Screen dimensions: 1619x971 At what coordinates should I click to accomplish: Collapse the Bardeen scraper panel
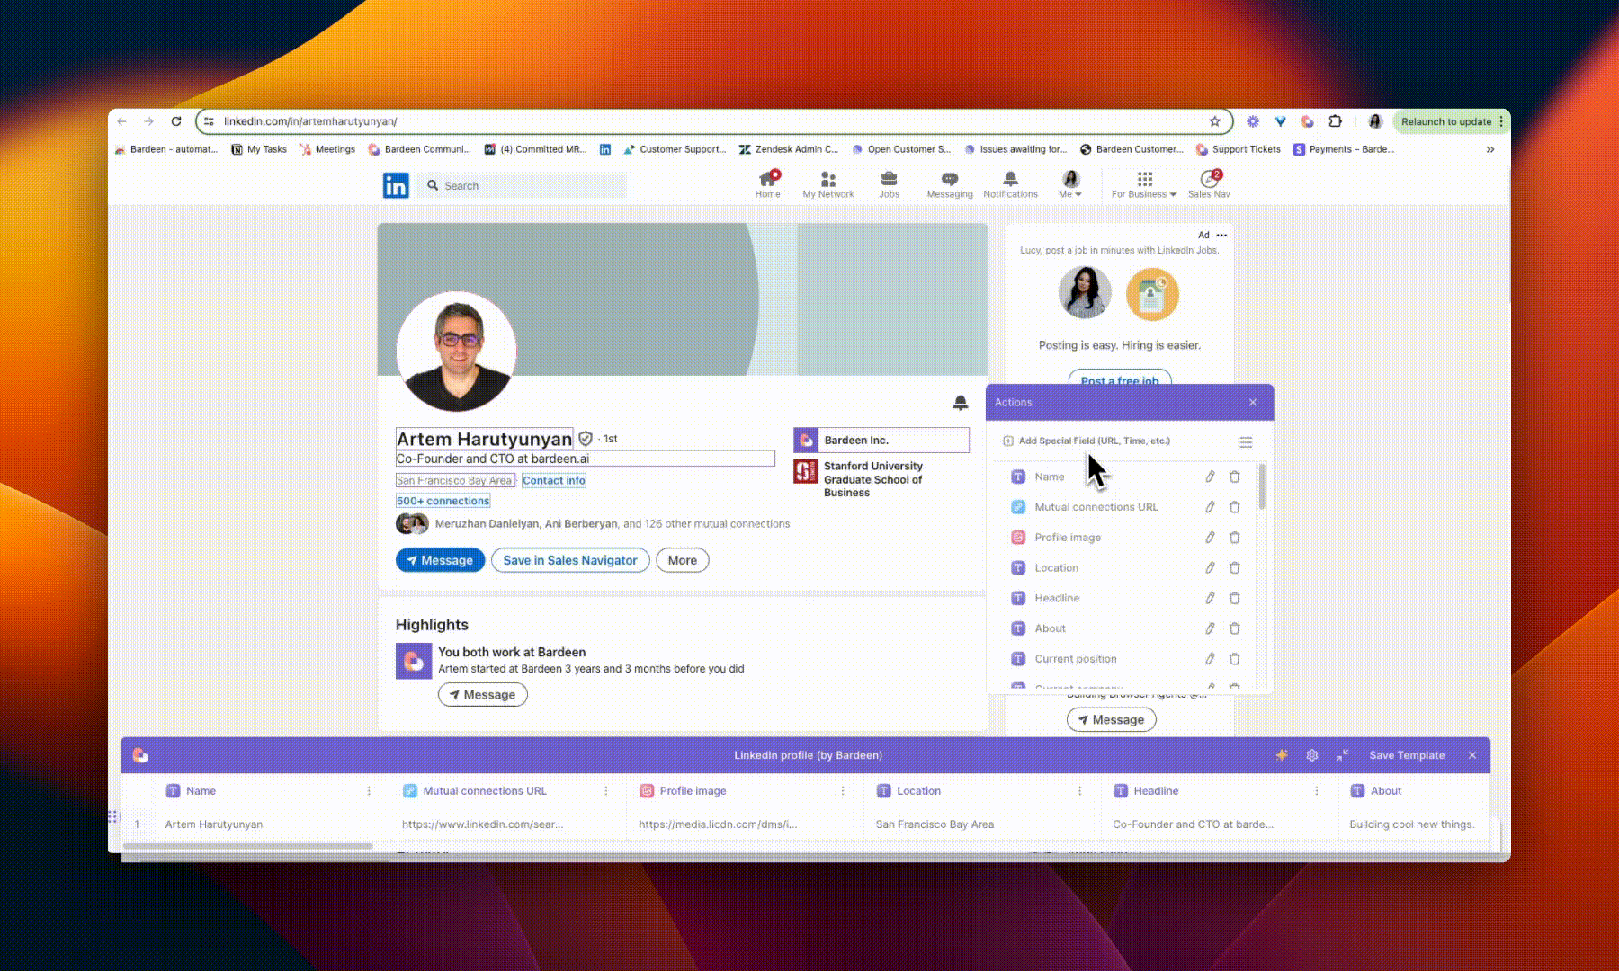tap(1342, 755)
